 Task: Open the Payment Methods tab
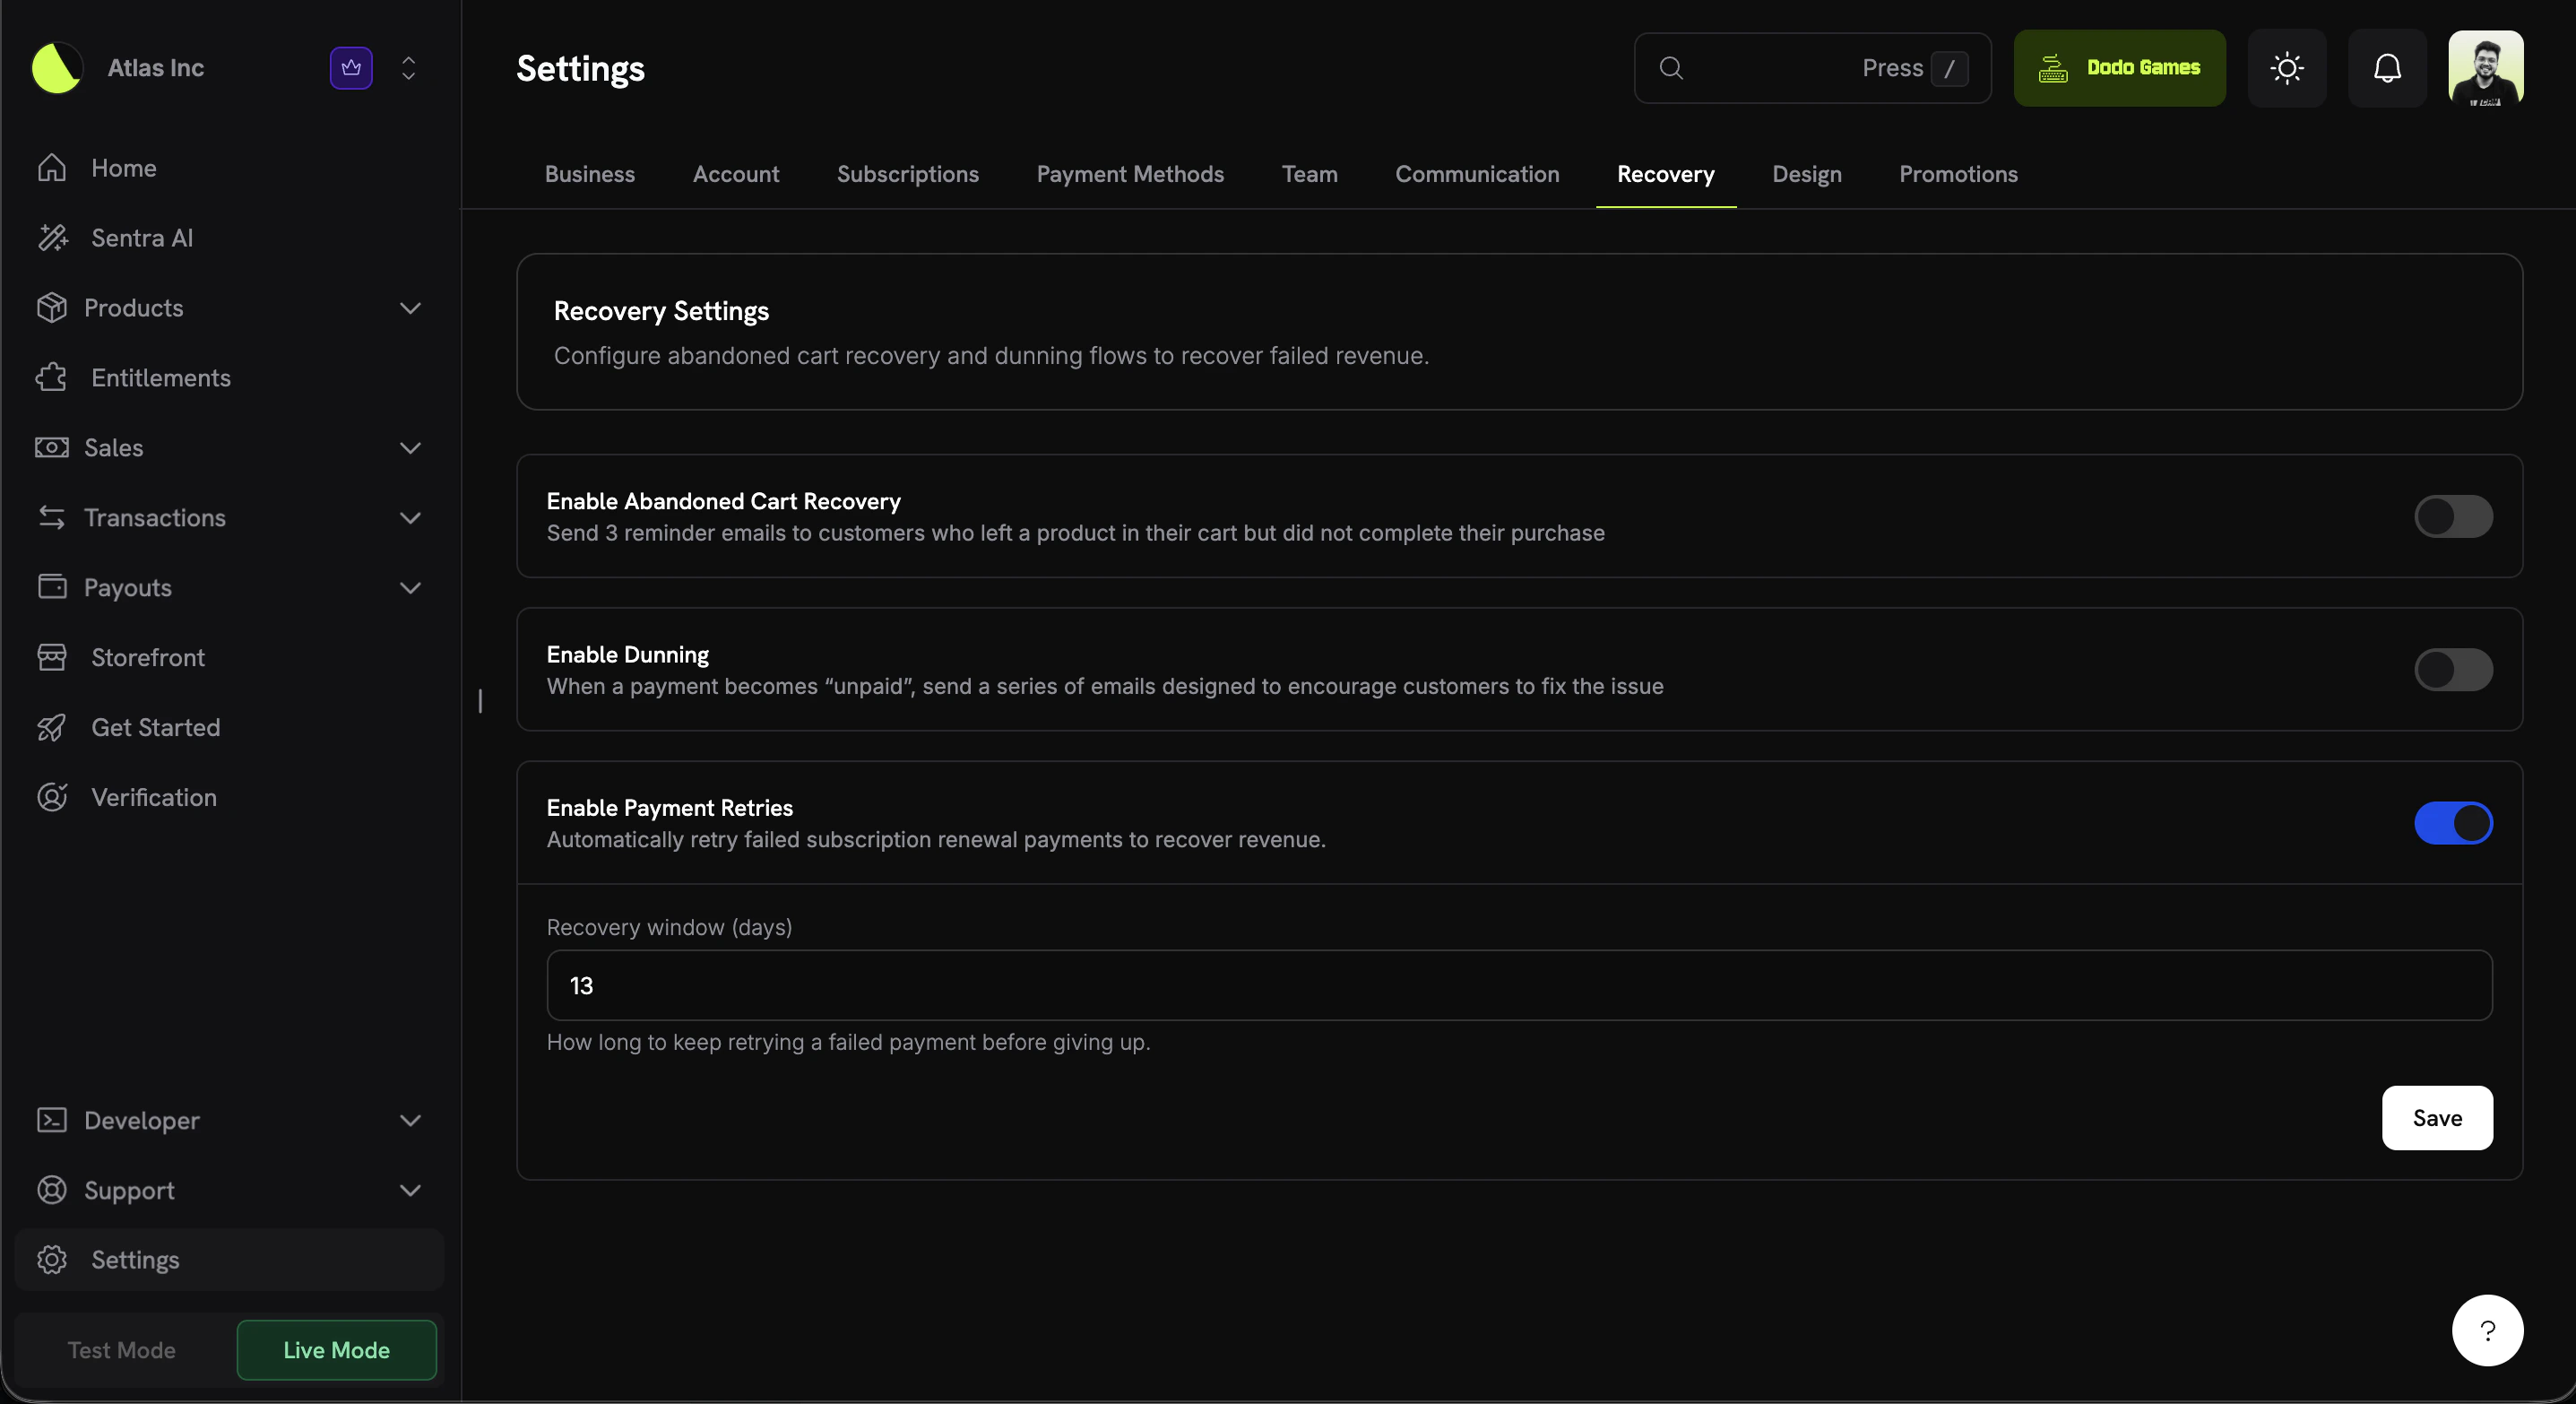point(1130,174)
